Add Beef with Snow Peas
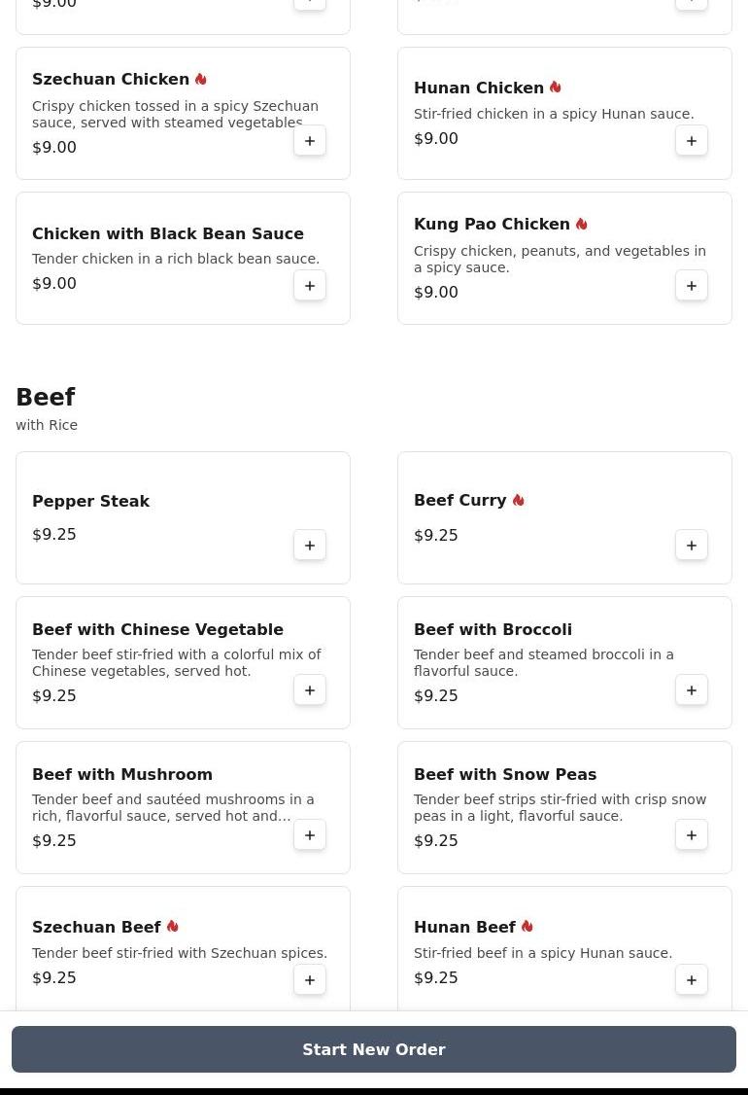Image resolution: width=748 pixels, height=1095 pixels. point(692,835)
